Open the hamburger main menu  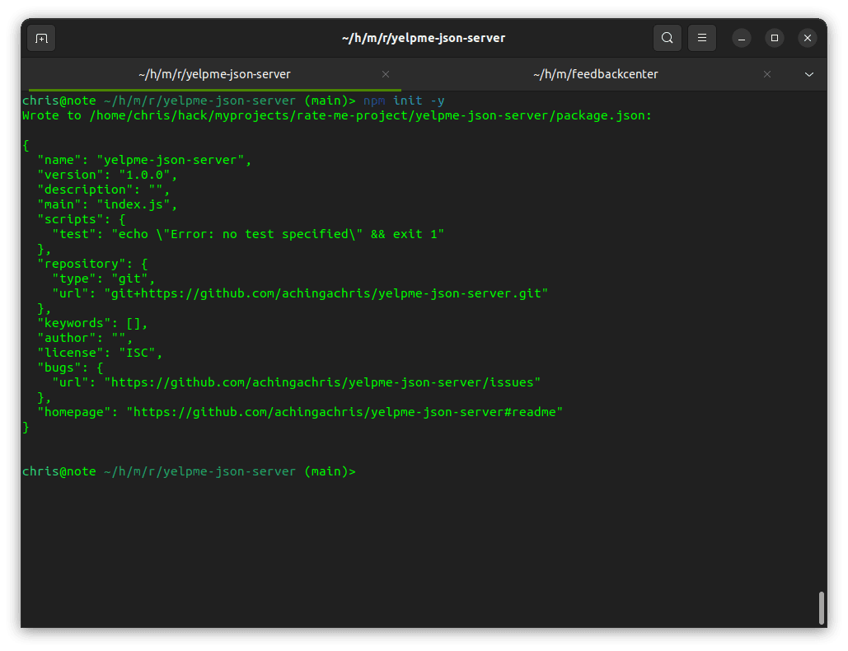(701, 38)
